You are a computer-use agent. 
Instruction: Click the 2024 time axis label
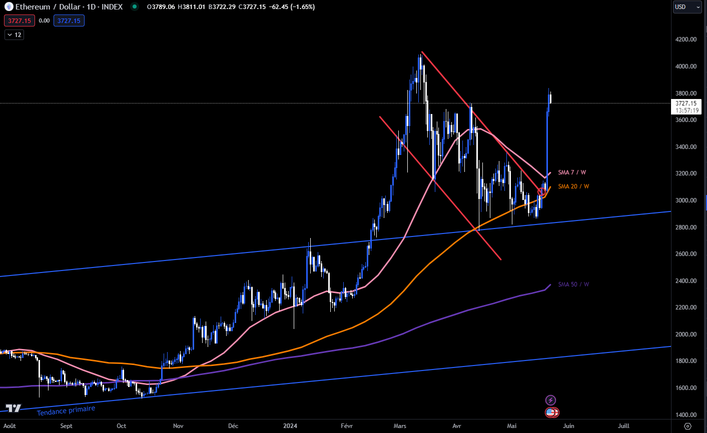(290, 426)
